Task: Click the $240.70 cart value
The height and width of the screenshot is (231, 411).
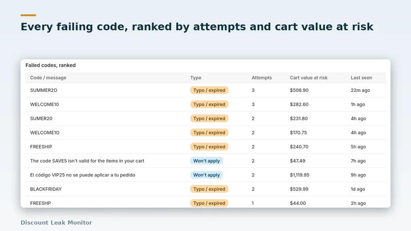Action: [299, 147]
